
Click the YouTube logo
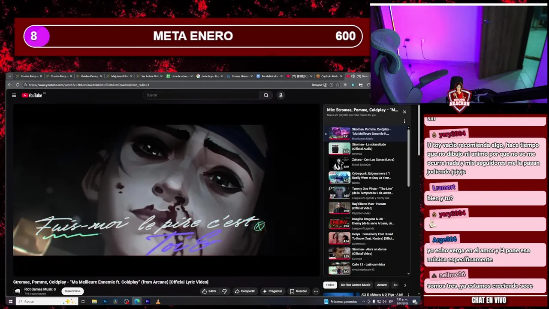[32, 95]
